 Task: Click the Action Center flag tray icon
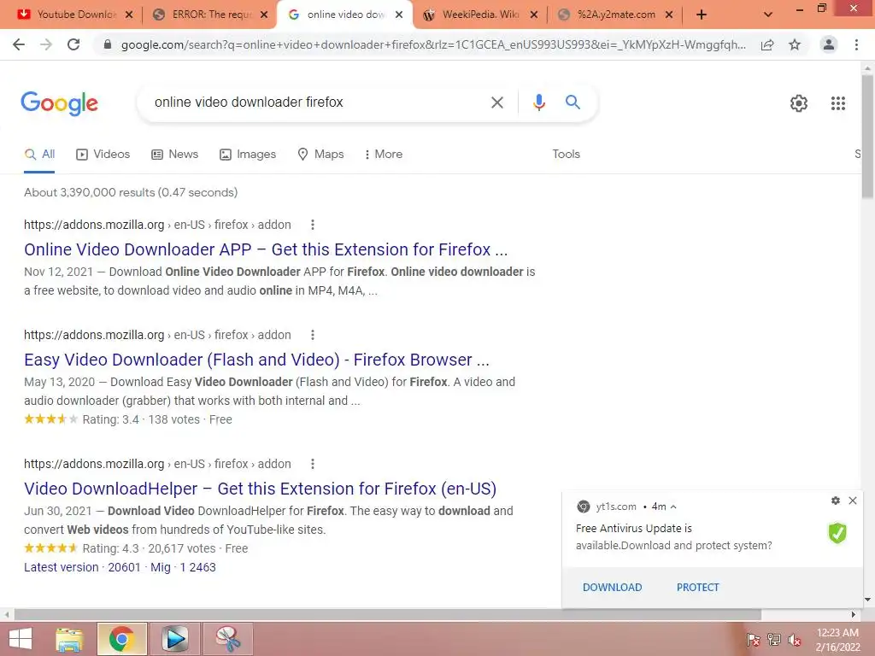point(753,640)
